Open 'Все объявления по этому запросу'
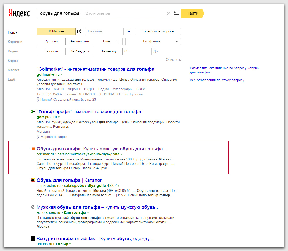The image size is (288, 251). click(x=217, y=80)
